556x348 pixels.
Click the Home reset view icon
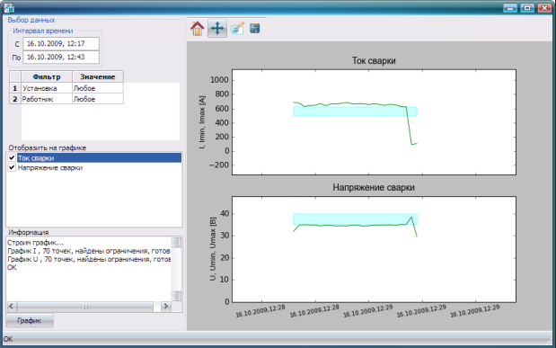197,29
